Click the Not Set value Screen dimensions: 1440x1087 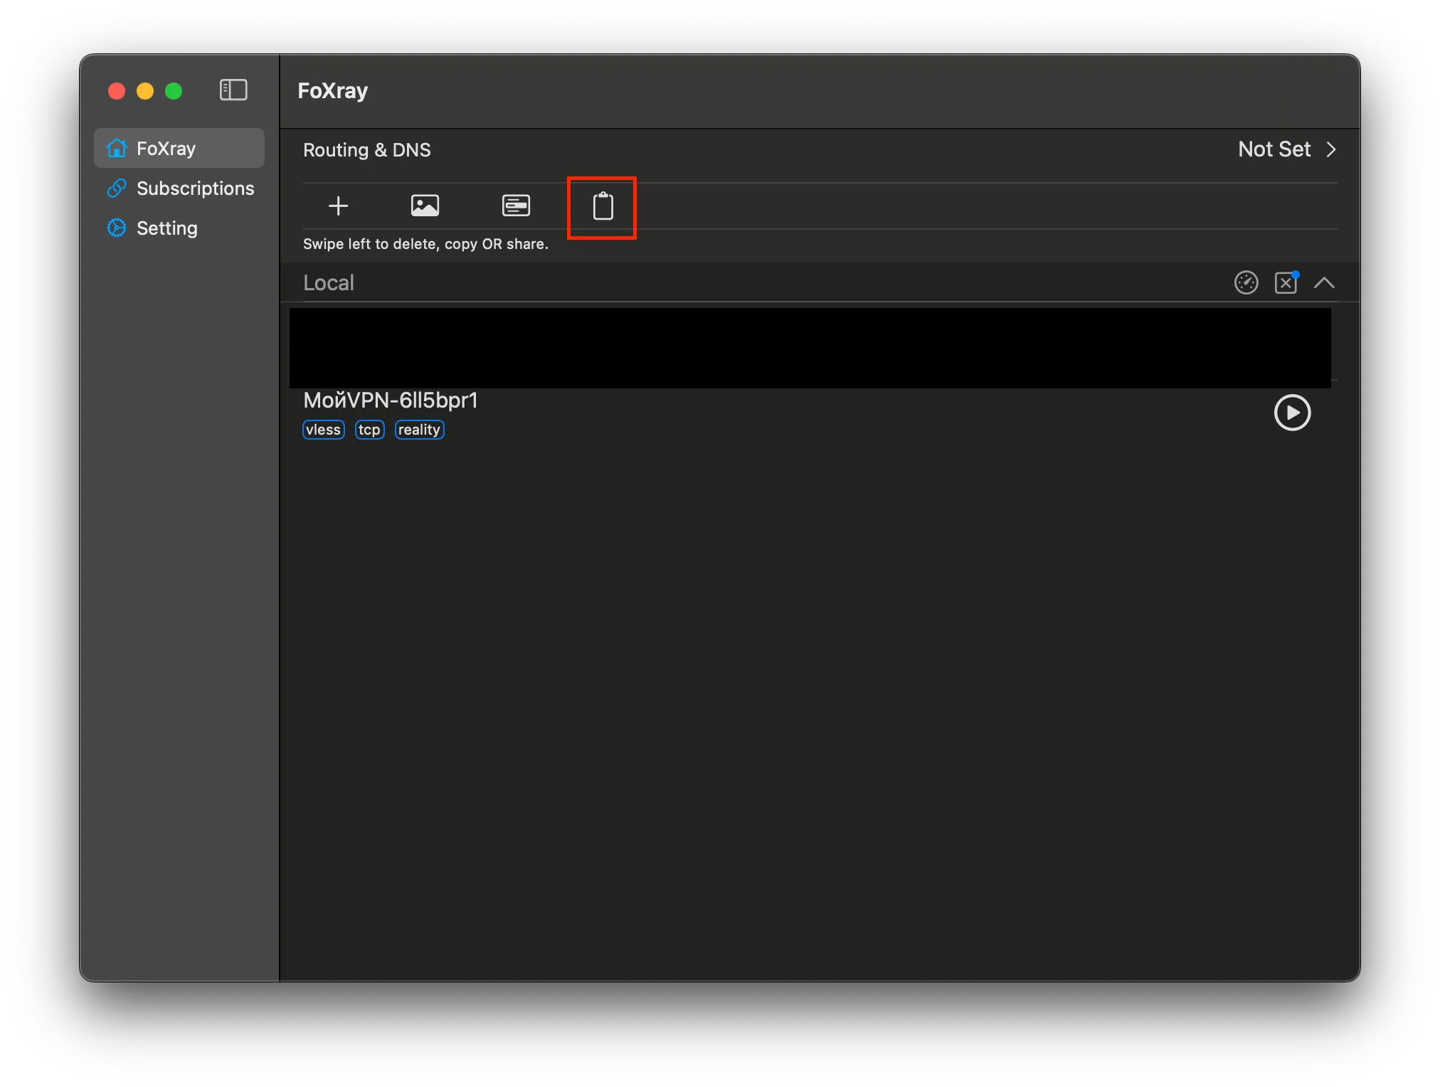tap(1274, 149)
